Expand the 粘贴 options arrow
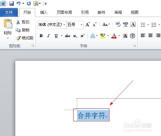 [x=8, y=38]
